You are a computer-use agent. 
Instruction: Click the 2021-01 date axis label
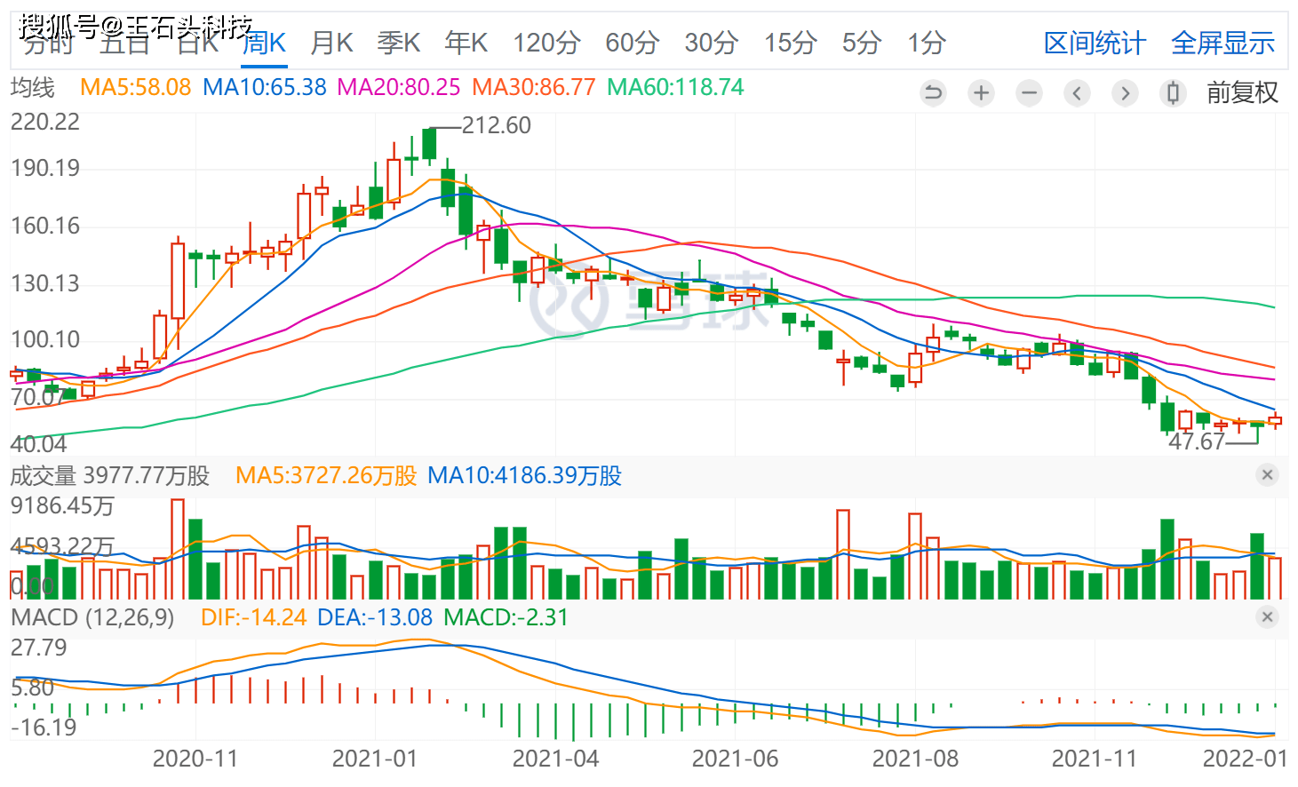click(375, 759)
